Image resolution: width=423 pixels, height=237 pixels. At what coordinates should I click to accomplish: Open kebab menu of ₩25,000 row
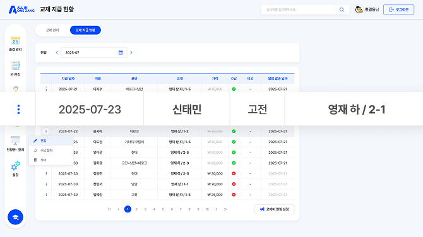coord(46,195)
